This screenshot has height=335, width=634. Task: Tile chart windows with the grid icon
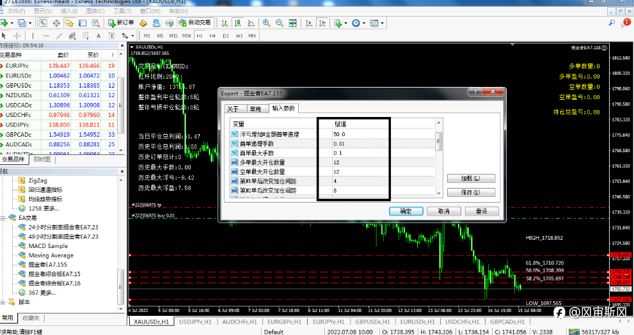click(293, 23)
